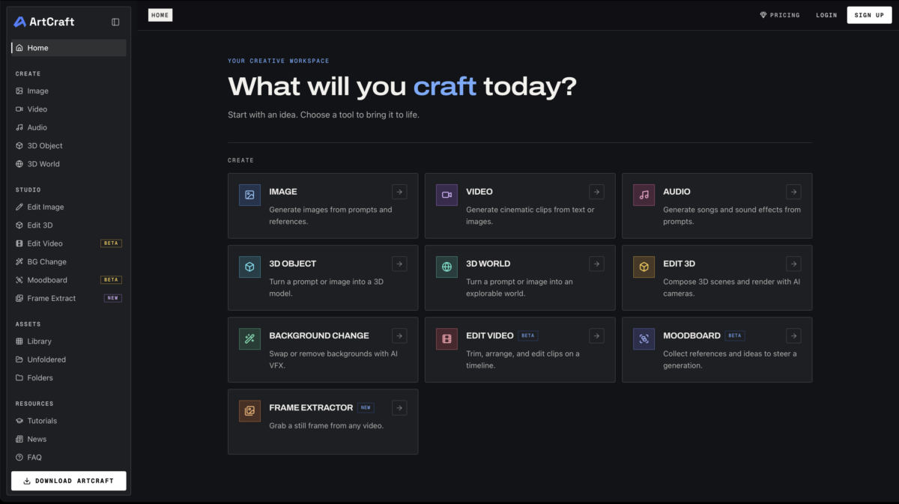Screen dimensions: 899x504
Task: Click the ArtCraft logo icon
Action: (x=20, y=22)
